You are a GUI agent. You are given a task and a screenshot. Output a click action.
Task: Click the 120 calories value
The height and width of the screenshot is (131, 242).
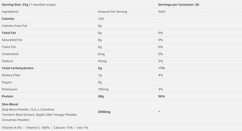tap(101, 19)
